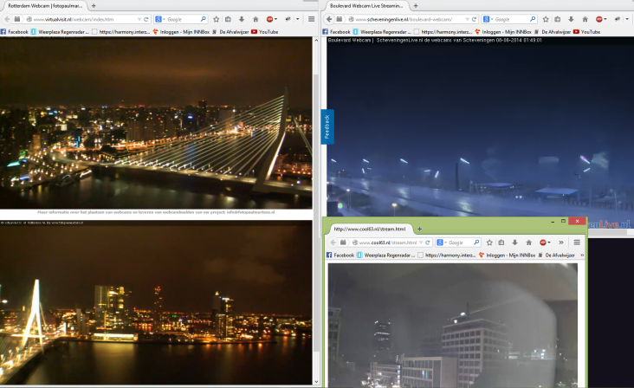Viewport: 634px width, 388px height.
Task: Go home in the cool63.nl window
Action: [x=529, y=242]
